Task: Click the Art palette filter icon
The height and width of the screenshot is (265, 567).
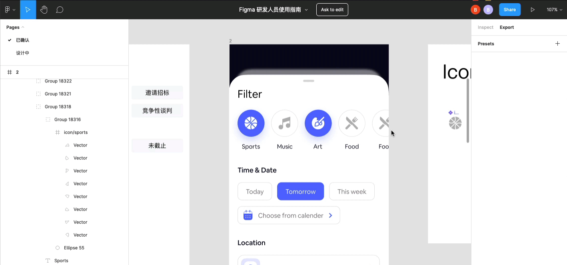Action: [318, 123]
